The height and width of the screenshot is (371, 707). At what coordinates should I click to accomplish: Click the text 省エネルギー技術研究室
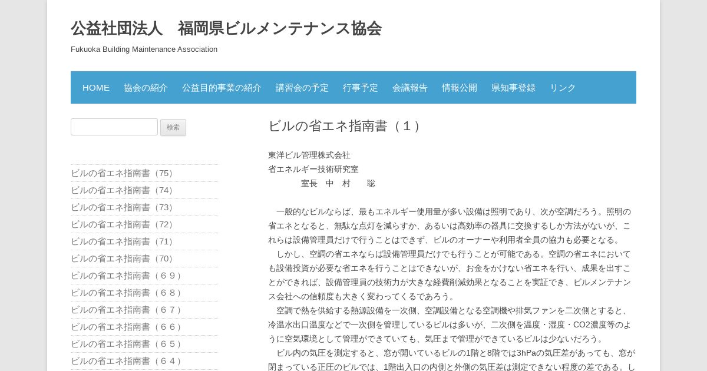[313, 169]
